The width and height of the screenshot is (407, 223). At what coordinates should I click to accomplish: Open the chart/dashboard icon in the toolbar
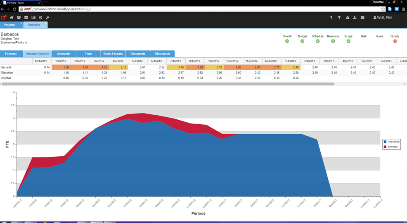(x=33, y=18)
